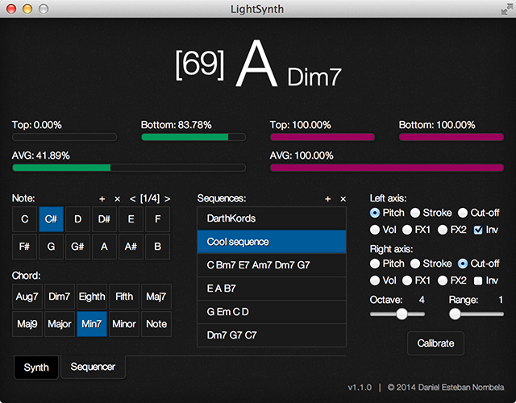Select the D note button
This screenshot has width=516, height=403.
[77, 219]
